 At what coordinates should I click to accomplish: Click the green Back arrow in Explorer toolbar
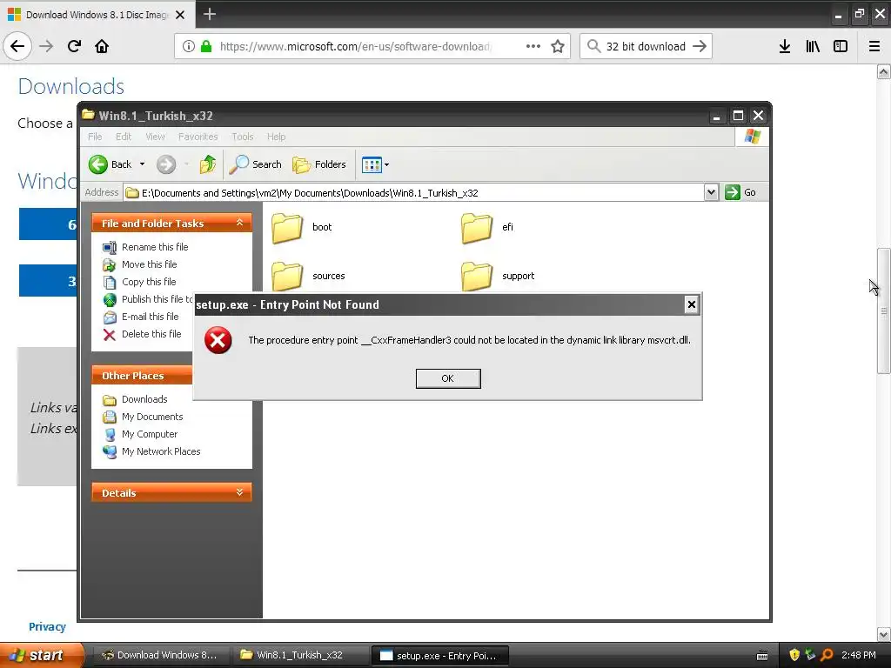point(98,164)
